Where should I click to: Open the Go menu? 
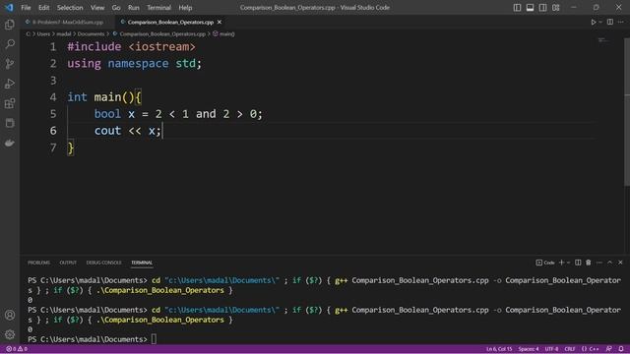(x=116, y=8)
